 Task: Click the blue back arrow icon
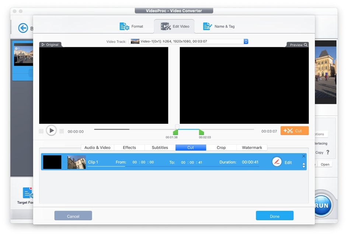pos(23,28)
